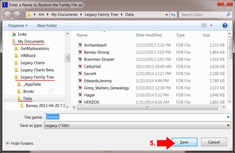The width and height of the screenshot is (235, 153).
Task: Click the Eacrett file icon
Action: point(80,74)
